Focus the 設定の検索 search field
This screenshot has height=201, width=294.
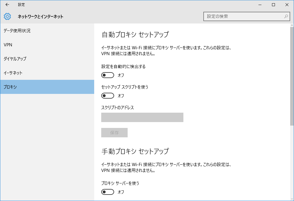pos(244,16)
